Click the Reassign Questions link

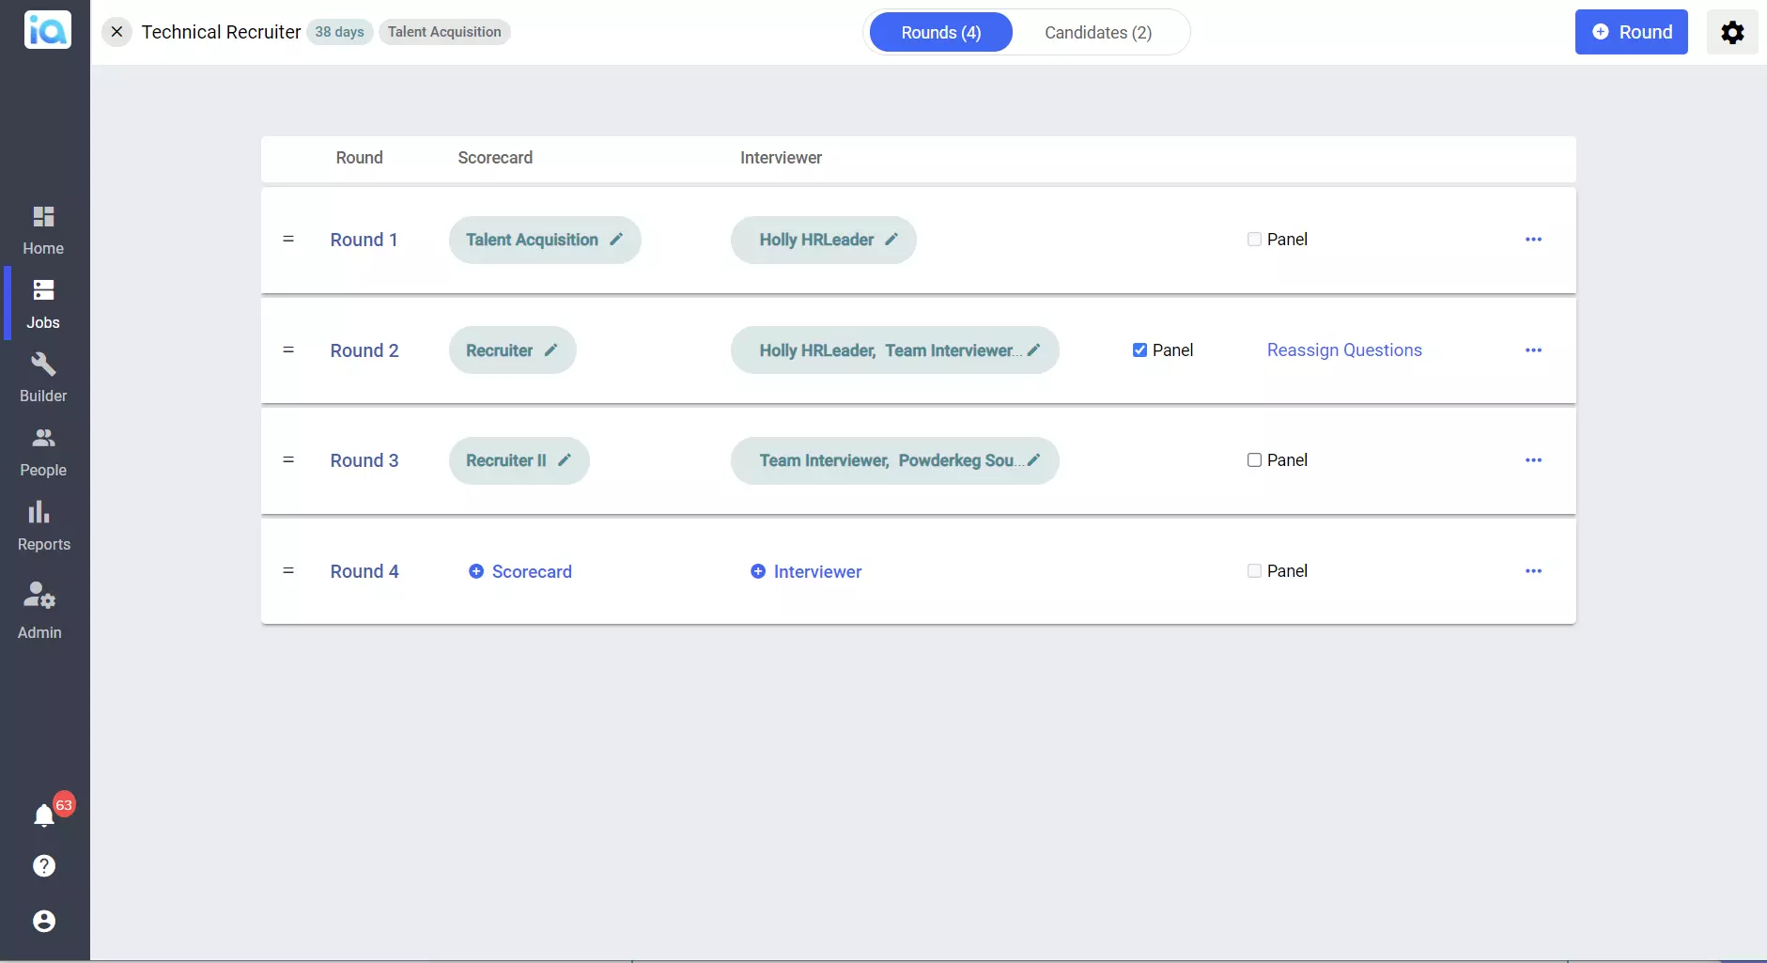click(1343, 350)
